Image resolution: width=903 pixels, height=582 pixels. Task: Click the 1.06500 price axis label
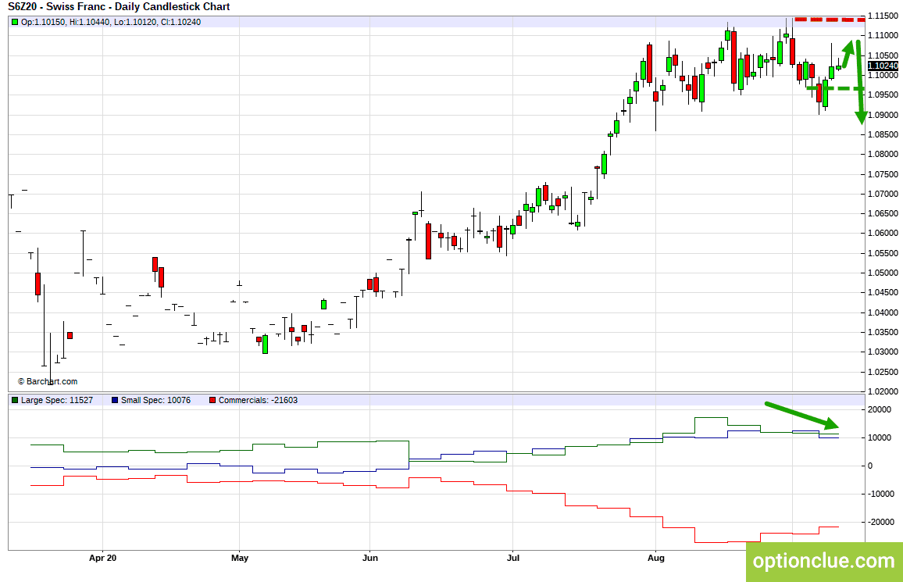coord(883,213)
